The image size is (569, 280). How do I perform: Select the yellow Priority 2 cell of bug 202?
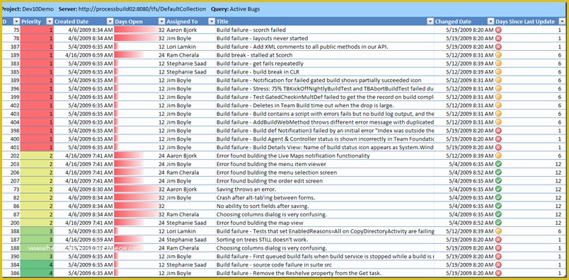(37, 156)
